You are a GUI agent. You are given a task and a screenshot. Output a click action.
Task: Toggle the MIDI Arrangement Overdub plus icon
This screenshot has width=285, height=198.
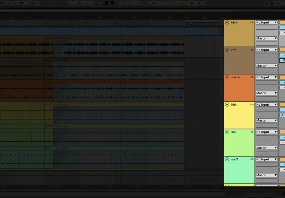pyautogui.click(x=121, y=3)
